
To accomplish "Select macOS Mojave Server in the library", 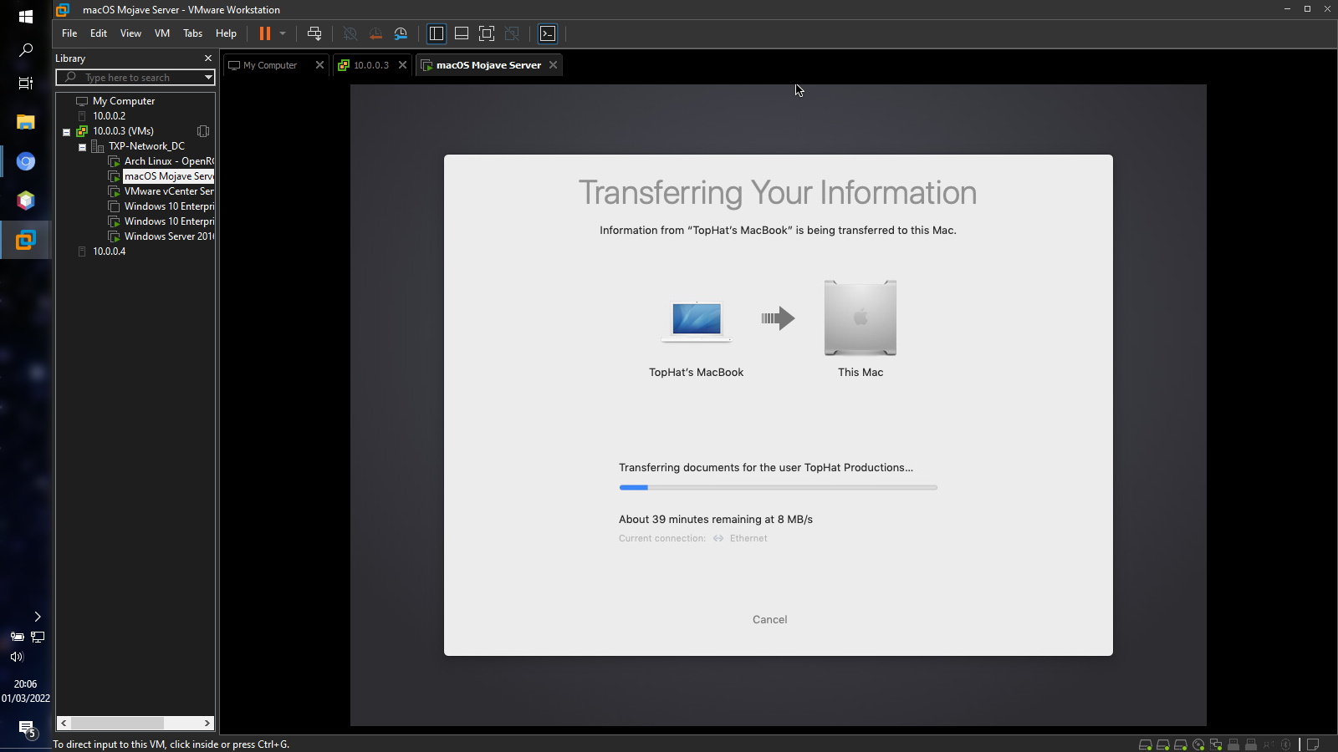I will [x=169, y=176].
